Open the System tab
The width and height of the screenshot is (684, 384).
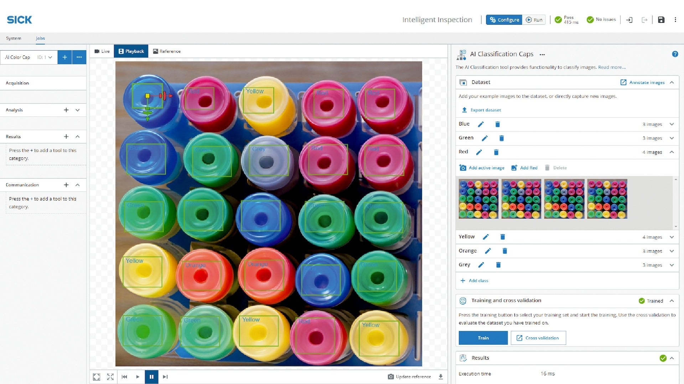(14, 38)
